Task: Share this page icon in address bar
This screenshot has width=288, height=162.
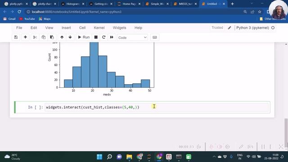Action: click(252, 12)
